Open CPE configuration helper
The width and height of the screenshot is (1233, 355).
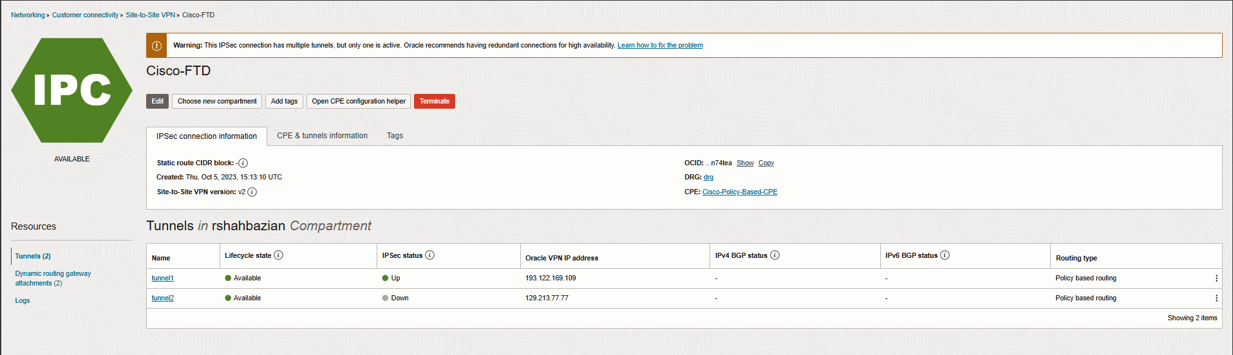tap(359, 102)
